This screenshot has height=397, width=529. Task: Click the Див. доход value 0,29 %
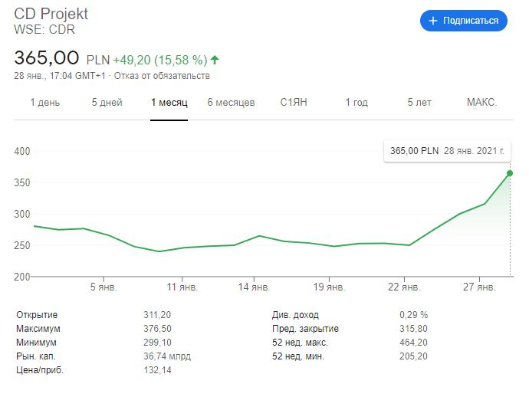coord(414,315)
